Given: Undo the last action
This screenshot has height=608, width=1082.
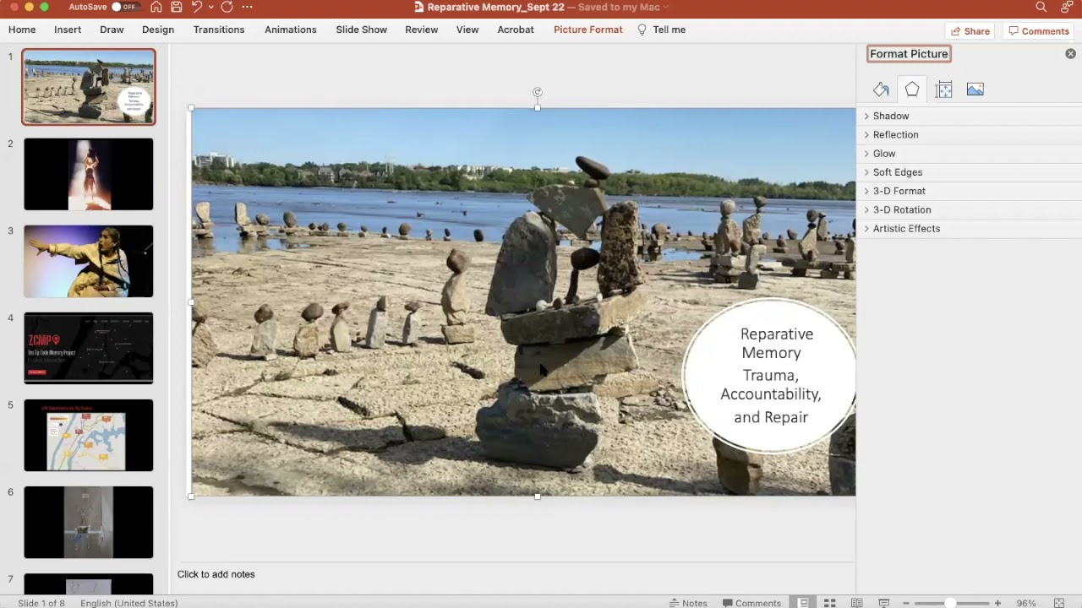Looking at the screenshot, I should (x=196, y=7).
